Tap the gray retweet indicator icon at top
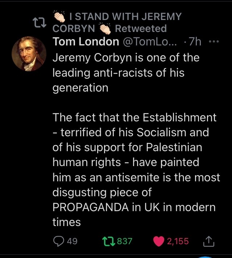Viewport: 232px width, 258px height. click(40, 23)
